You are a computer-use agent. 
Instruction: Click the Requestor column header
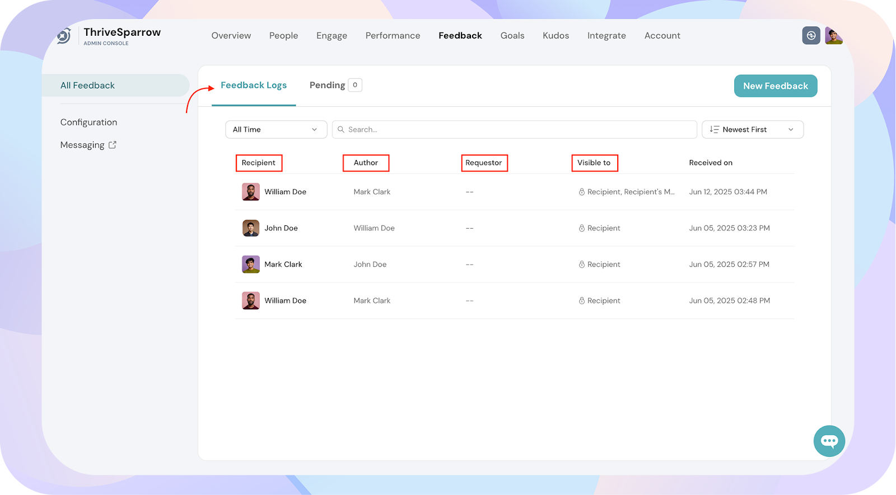(484, 163)
